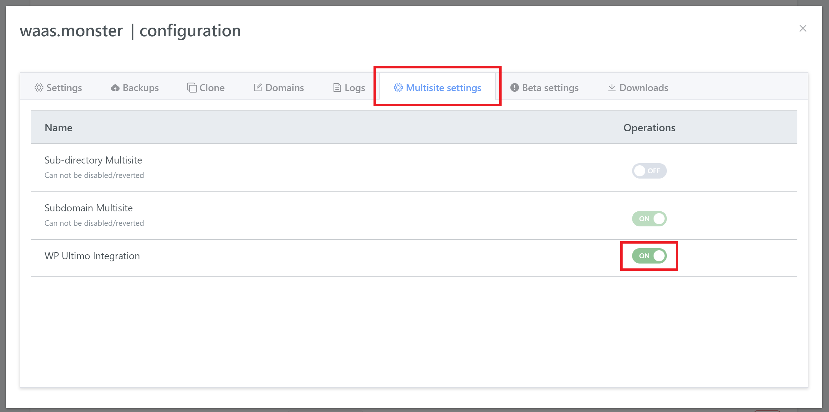Click the Clone copy icon
Viewport: 829px width, 412px height.
tap(192, 87)
